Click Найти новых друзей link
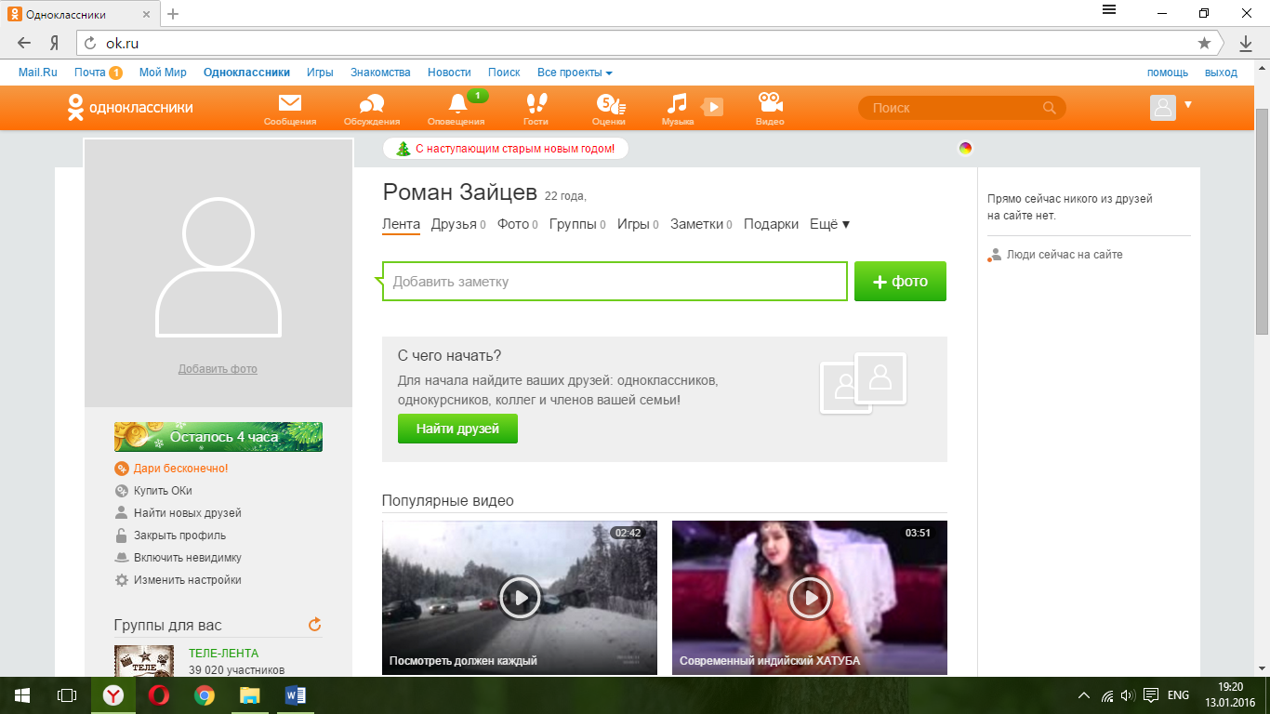This screenshot has height=714, width=1270. [x=187, y=513]
